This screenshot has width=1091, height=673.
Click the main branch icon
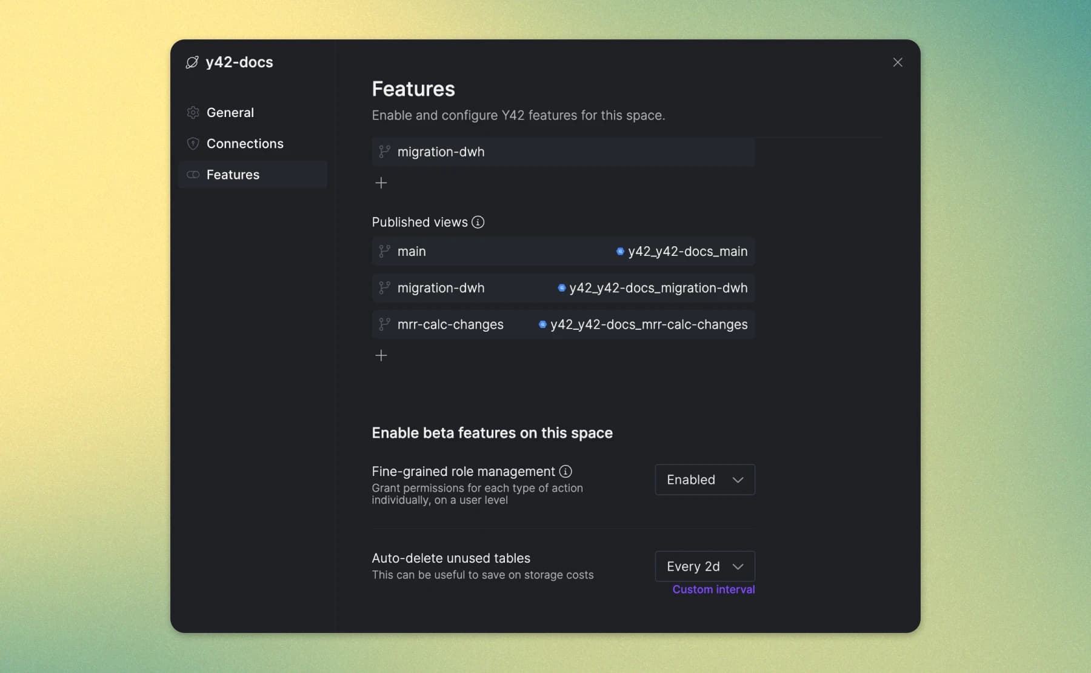[x=384, y=251]
